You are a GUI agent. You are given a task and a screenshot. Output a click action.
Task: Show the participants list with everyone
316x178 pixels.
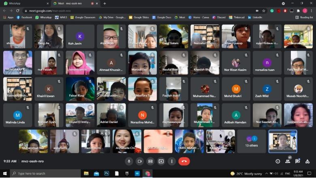tap(288, 161)
